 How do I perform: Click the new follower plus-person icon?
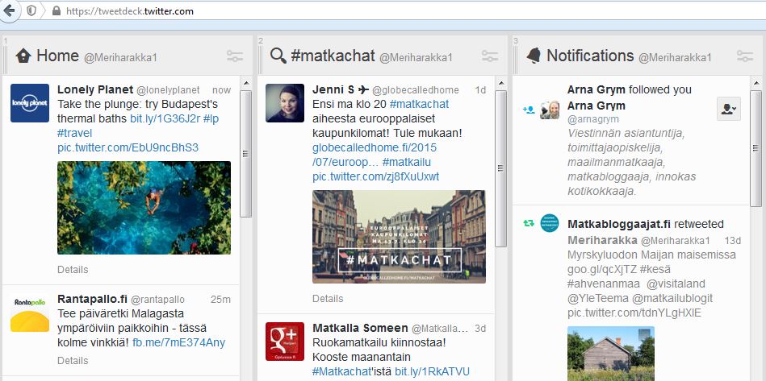click(529, 110)
